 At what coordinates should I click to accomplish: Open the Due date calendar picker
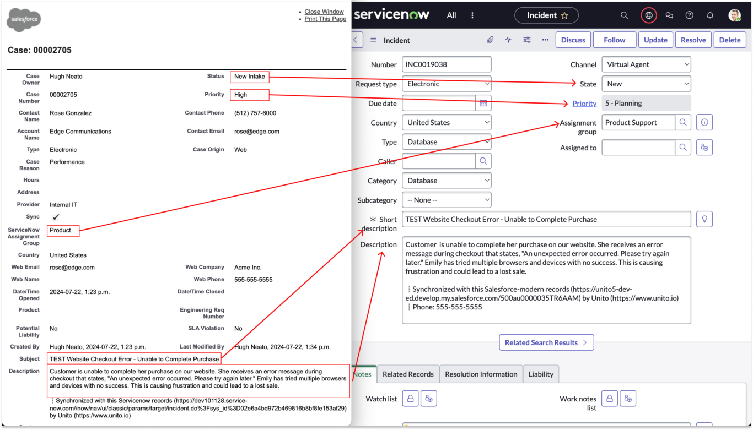point(483,103)
